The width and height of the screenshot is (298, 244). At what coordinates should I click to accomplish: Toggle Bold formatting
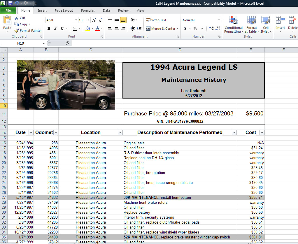pyautogui.click(x=49, y=29)
